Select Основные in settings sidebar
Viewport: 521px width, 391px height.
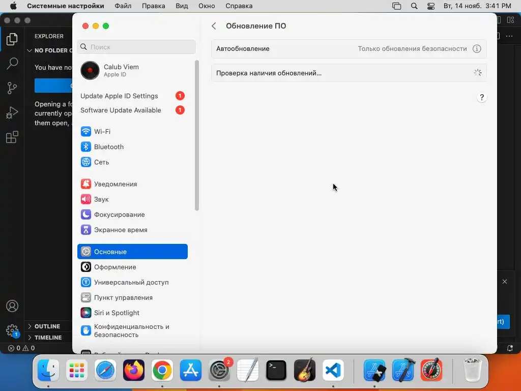[x=132, y=252]
